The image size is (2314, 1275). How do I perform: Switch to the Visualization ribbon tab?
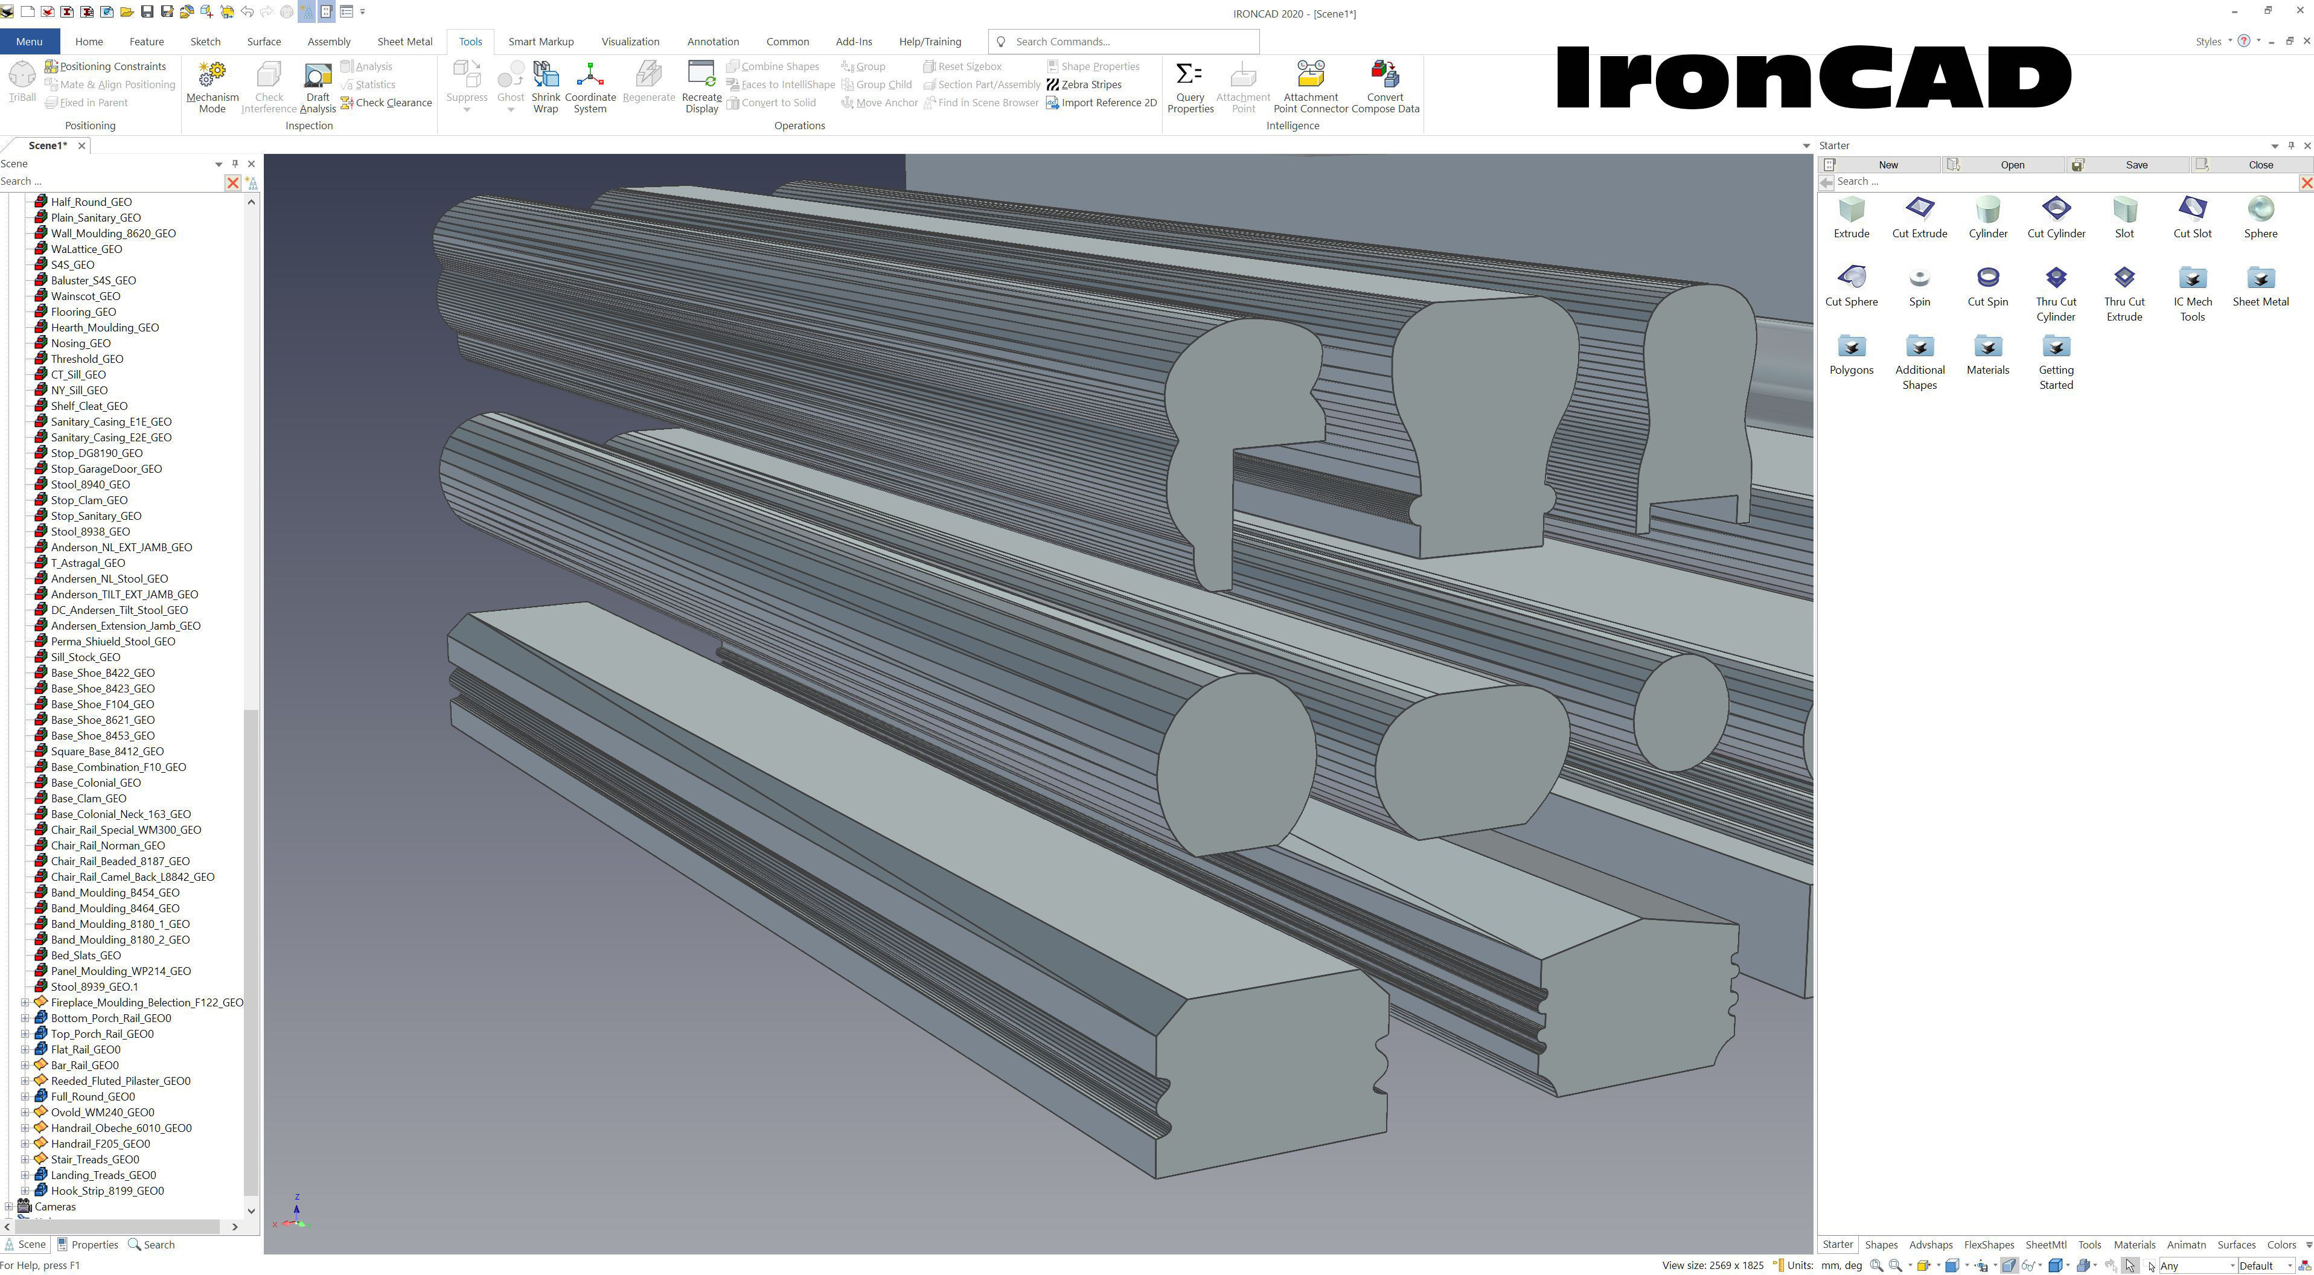[630, 41]
